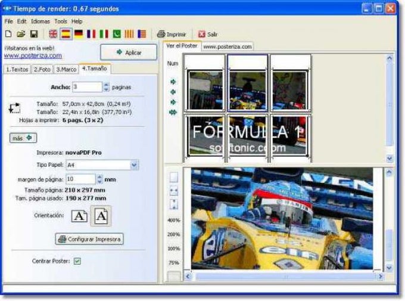This screenshot has height=301, width=405.
Task: Set zoom to 400%
Action: pos(174,221)
